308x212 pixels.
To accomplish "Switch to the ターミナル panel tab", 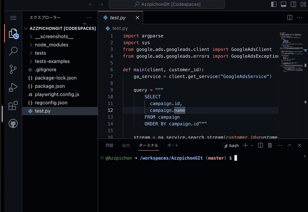I will click(149, 145).
